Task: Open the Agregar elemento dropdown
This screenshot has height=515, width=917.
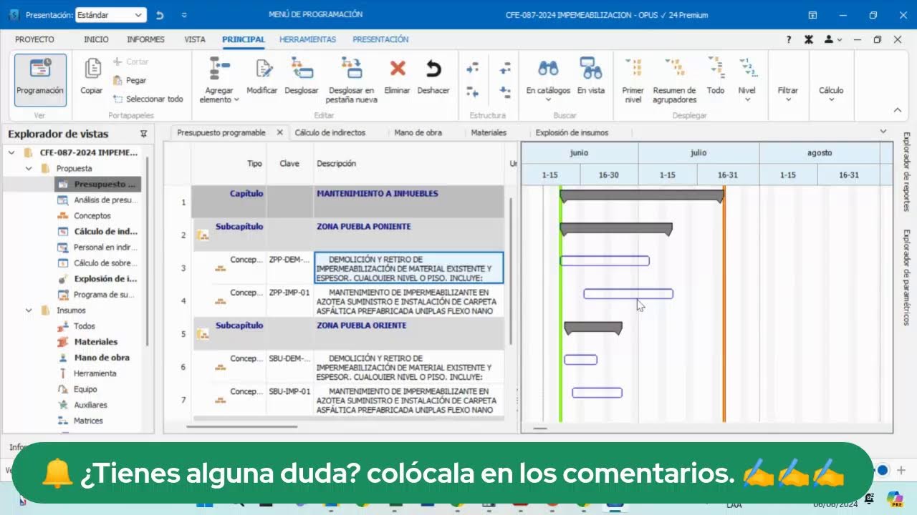Action: (x=219, y=80)
